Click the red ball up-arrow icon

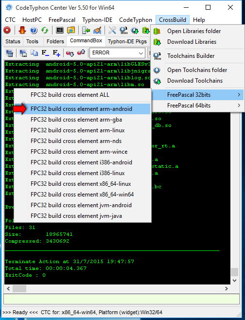(81, 53)
